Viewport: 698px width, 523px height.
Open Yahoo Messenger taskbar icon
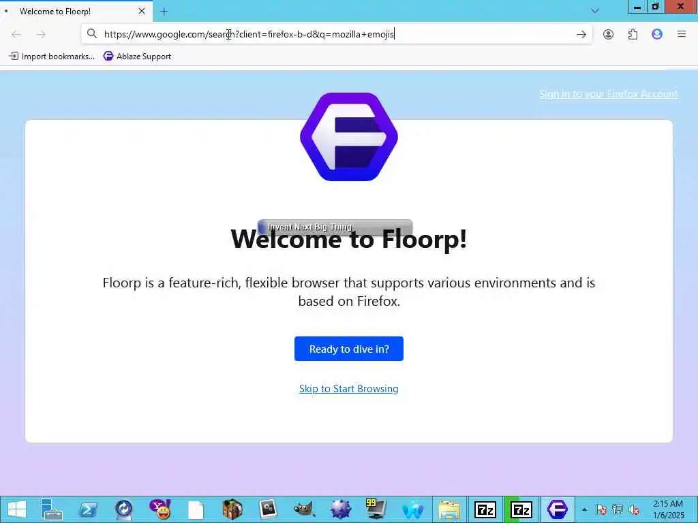click(x=160, y=509)
